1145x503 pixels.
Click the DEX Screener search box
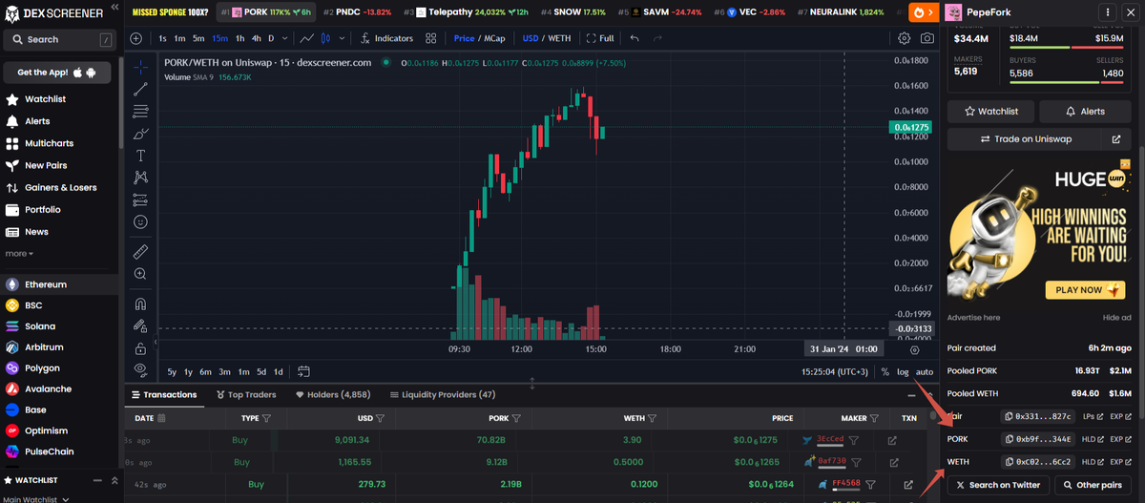point(59,39)
